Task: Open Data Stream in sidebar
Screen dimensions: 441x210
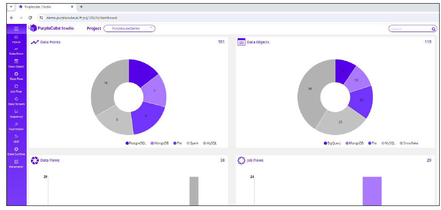Action: click(x=16, y=101)
